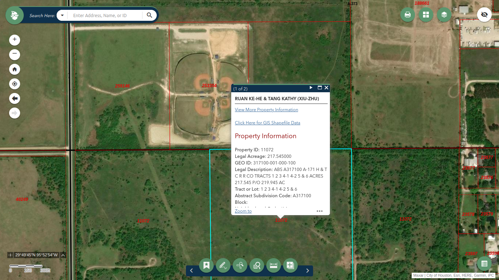Click the GEO ID: 317100-001-000-100 line
This screenshot has width=499, height=280.
point(265,163)
